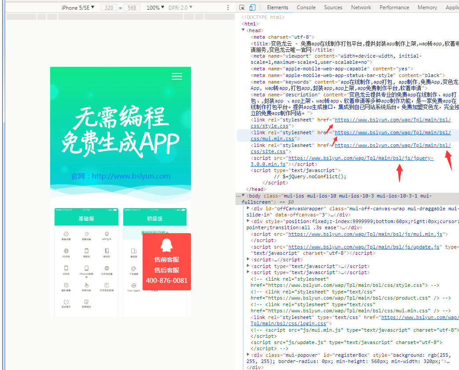Open the css/login.css stylesheet link

click(355, 321)
